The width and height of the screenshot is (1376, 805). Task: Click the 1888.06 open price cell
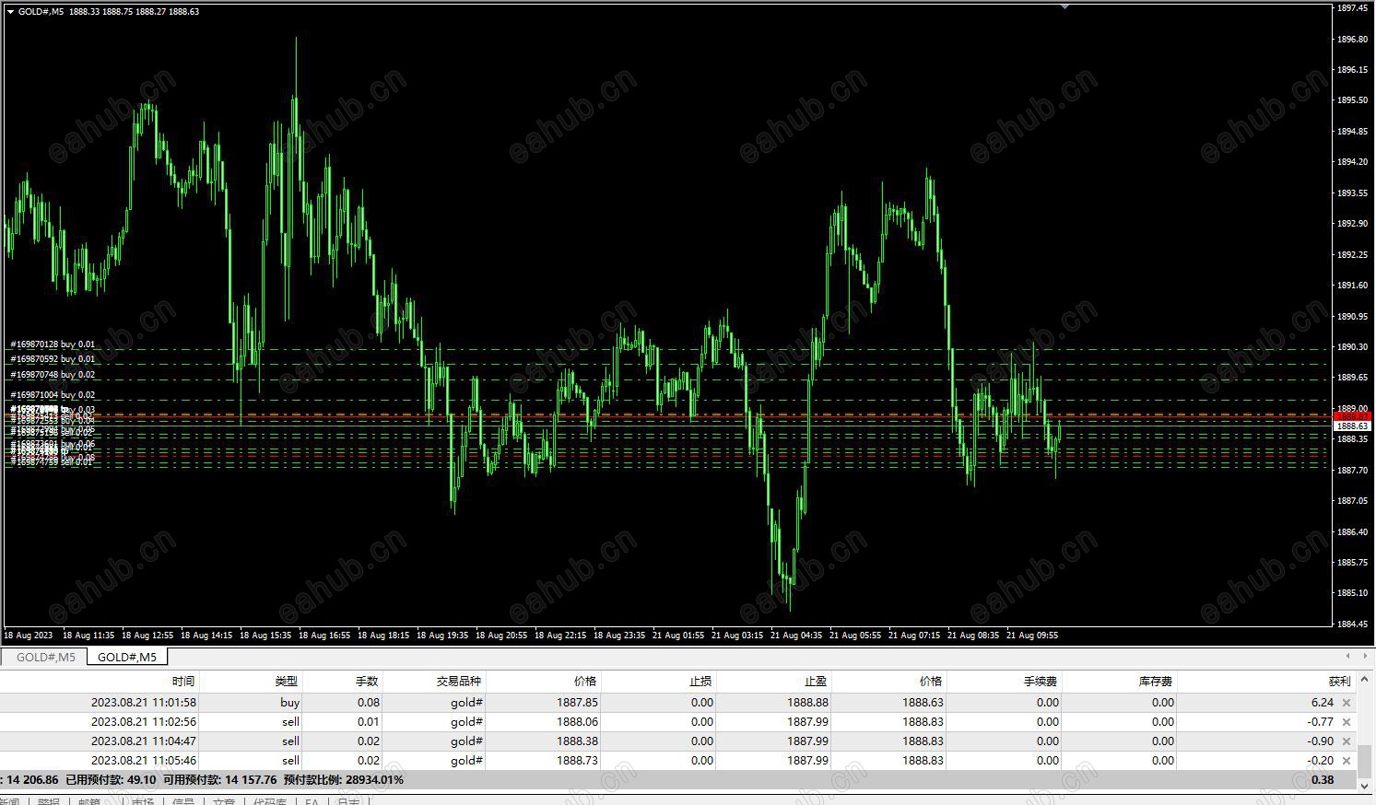[x=577, y=722]
